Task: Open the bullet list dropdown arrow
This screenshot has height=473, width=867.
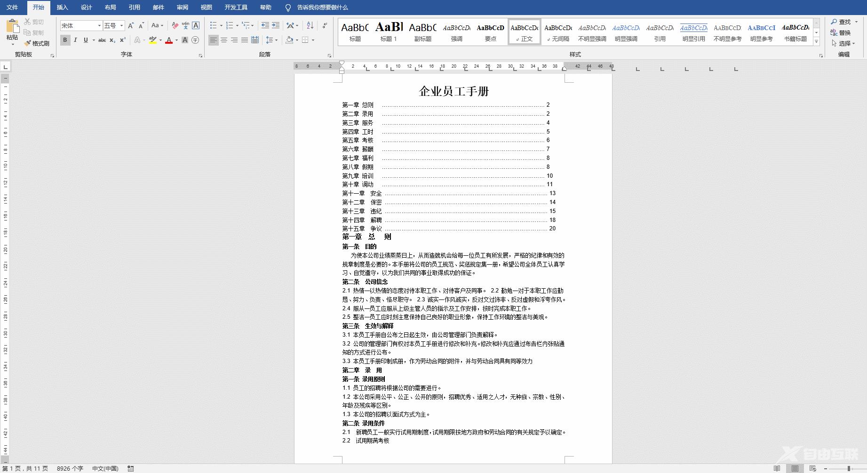Action: 221,25
